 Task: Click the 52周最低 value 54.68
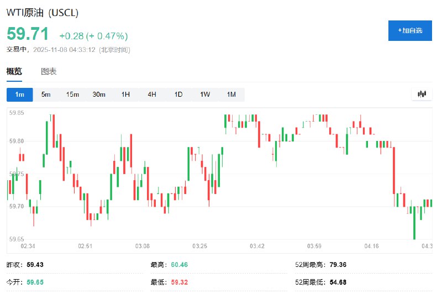(x=338, y=282)
